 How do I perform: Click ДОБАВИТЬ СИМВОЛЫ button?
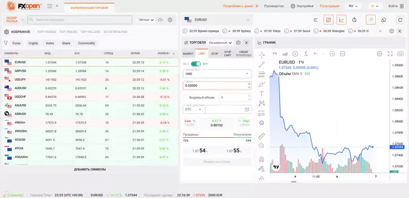(90, 169)
